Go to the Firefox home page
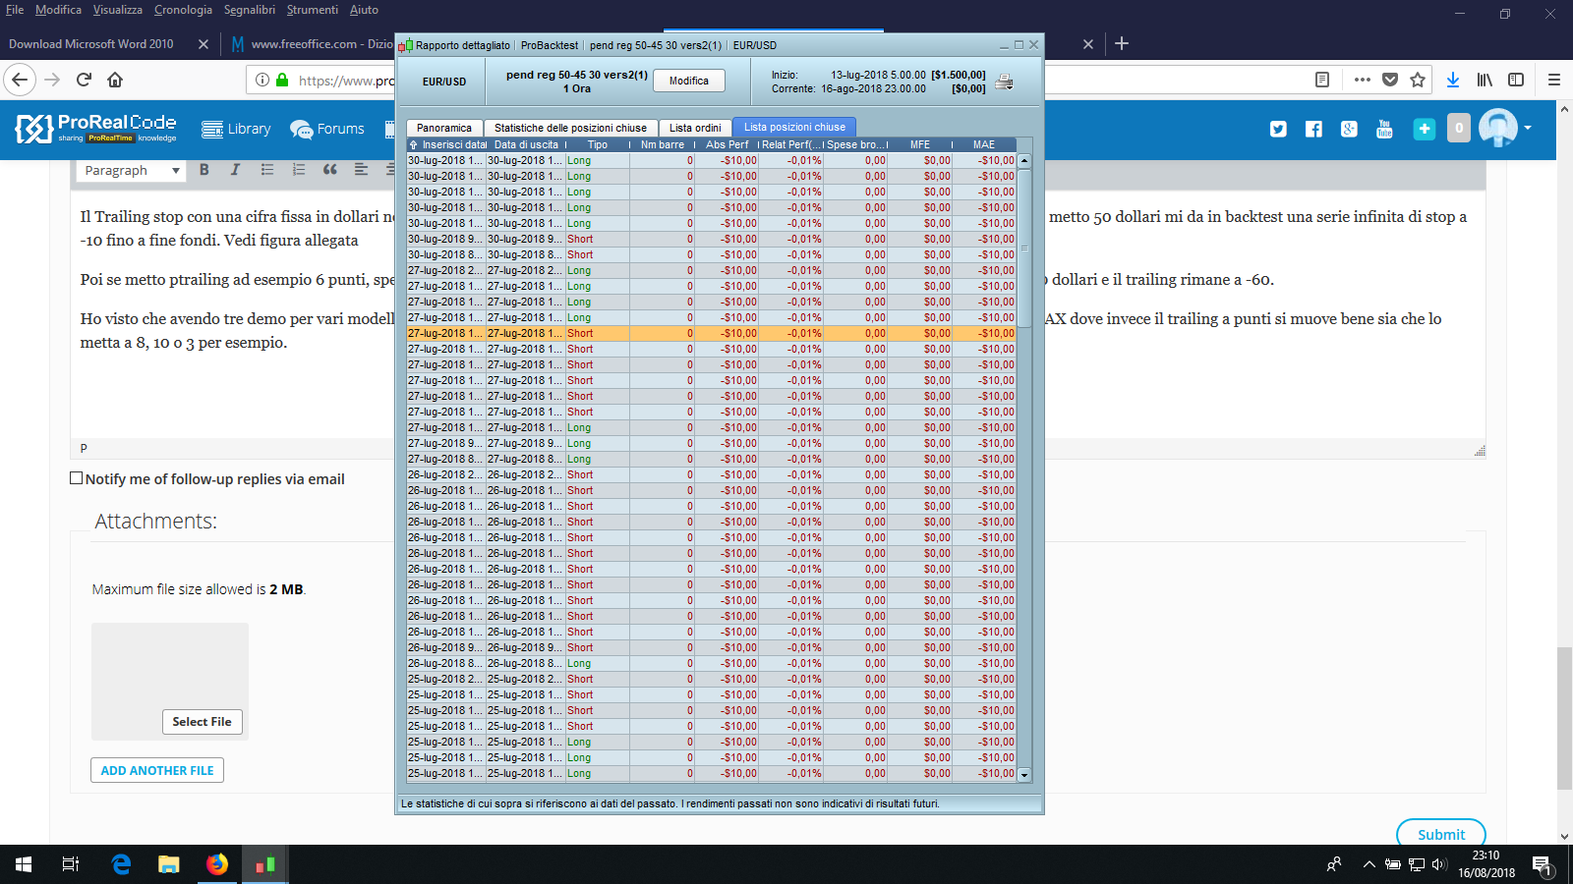The width and height of the screenshot is (1573, 884). pyautogui.click(x=115, y=80)
